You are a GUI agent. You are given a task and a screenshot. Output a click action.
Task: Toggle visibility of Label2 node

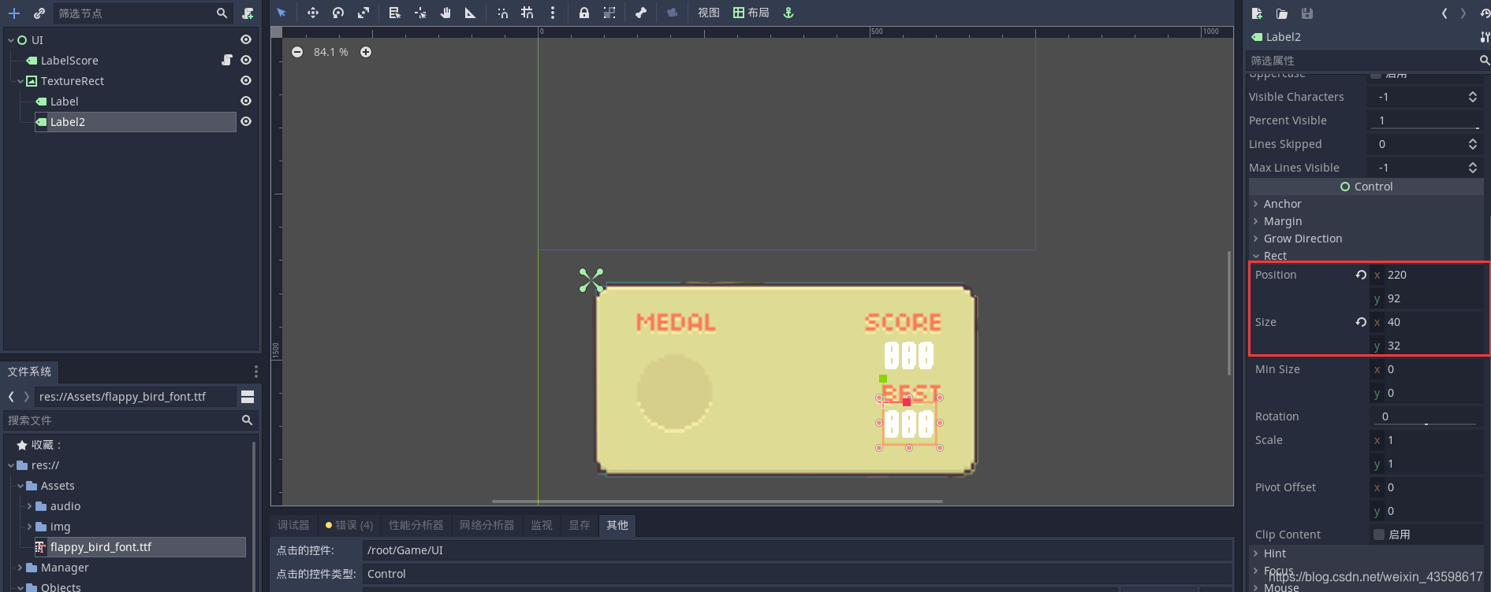click(246, 121)
